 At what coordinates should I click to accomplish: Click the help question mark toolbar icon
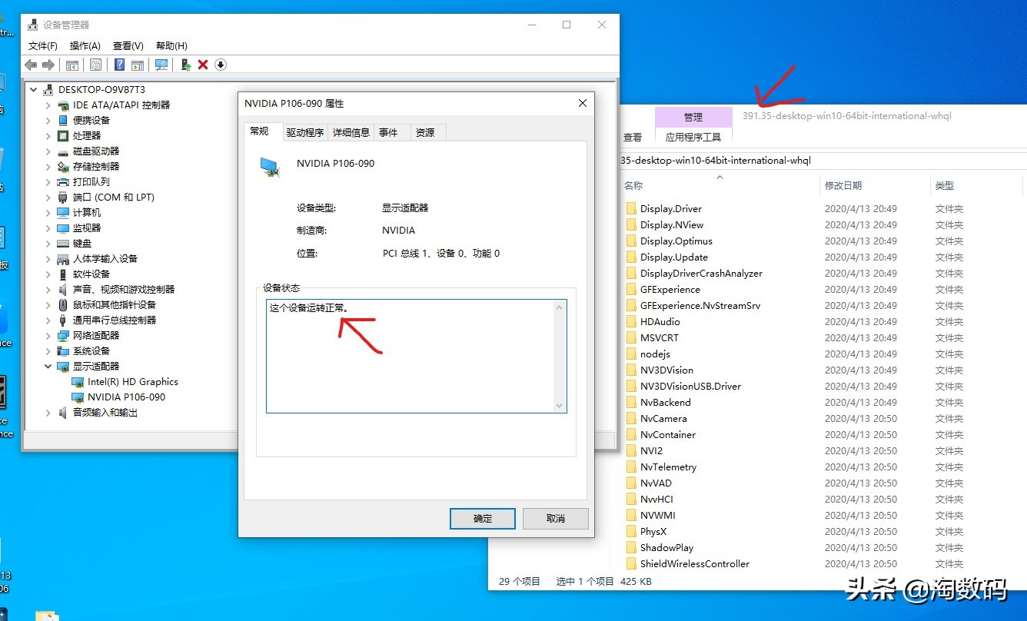point(120,65)
